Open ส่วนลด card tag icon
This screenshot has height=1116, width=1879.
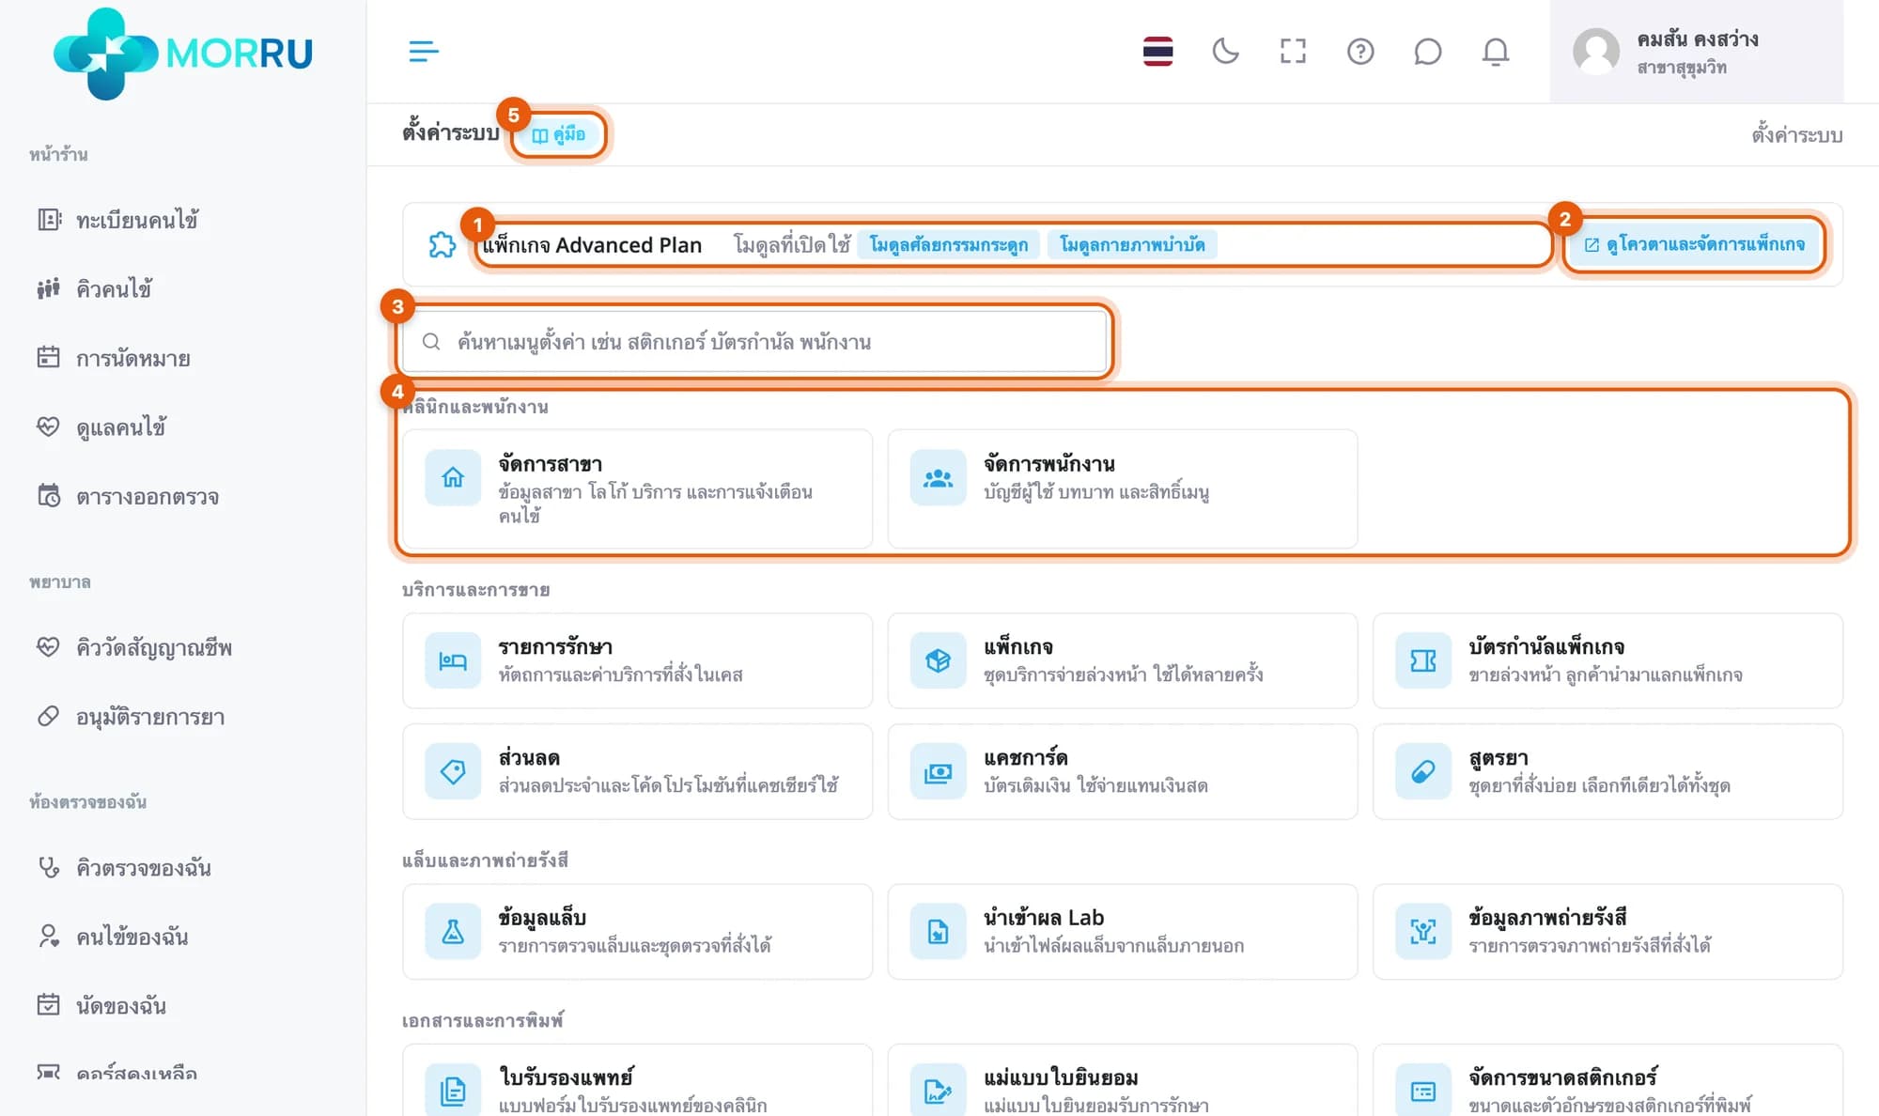pyautogui.click(x=453, y=771)
